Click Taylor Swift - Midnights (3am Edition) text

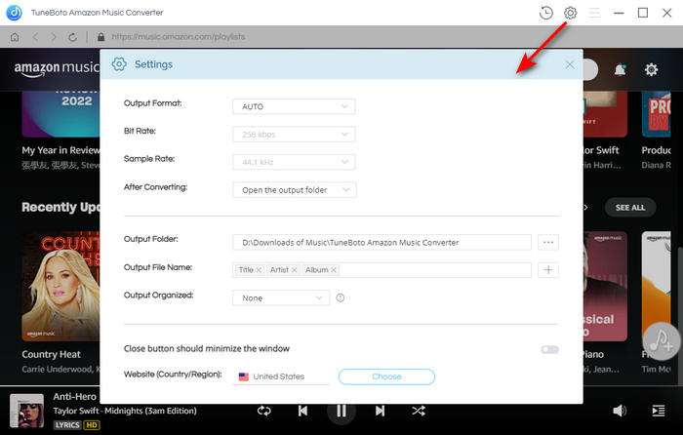tap(125, 411)
